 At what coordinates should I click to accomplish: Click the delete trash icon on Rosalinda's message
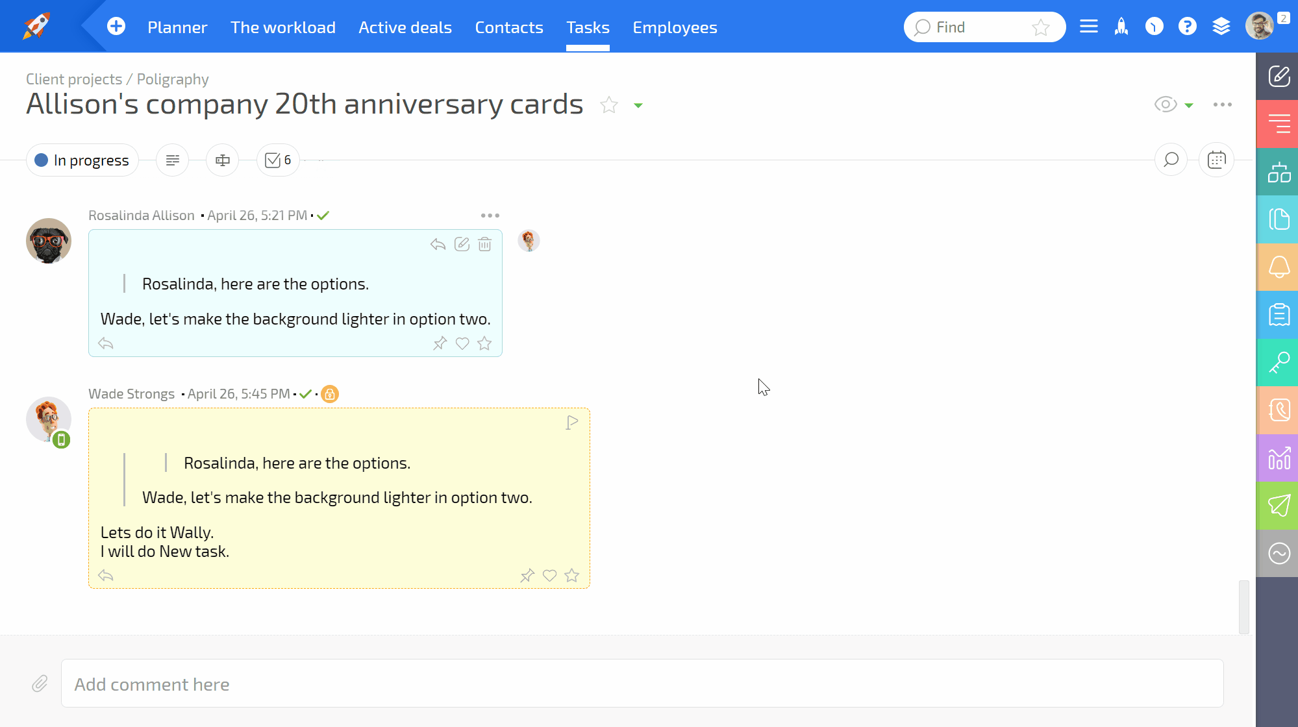pyautogui.click(x=485, y=244)
